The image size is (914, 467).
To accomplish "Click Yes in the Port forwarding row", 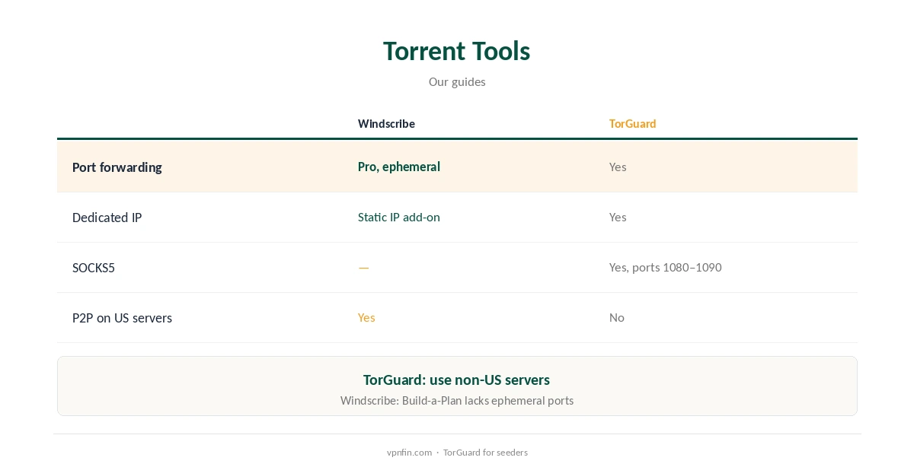I will point(618,167).
